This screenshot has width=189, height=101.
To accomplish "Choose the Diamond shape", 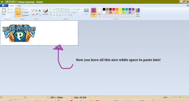I will coord(54,12).
